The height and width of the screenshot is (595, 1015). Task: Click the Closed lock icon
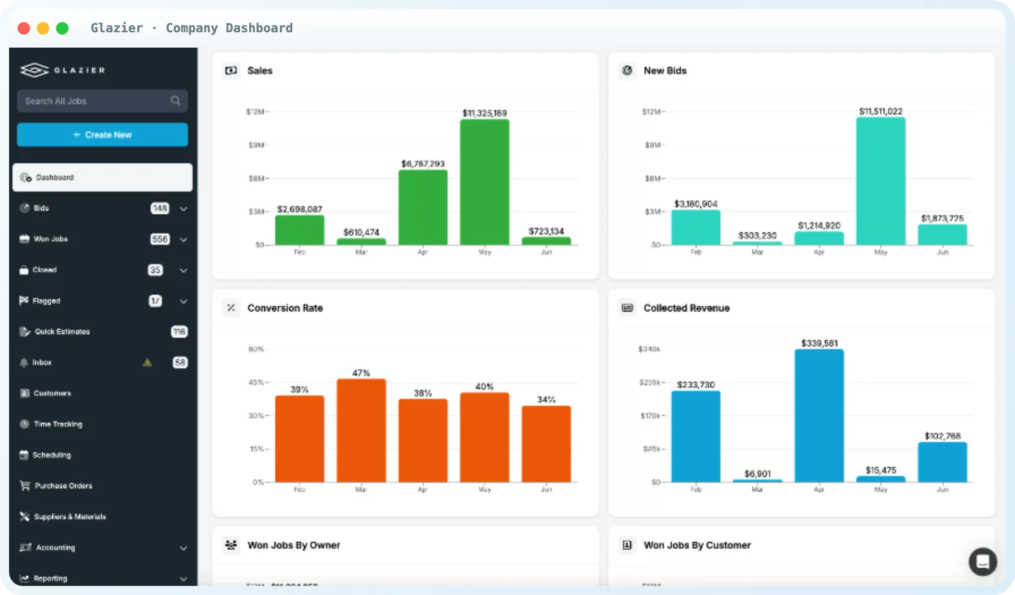click(x=24, y=270)
